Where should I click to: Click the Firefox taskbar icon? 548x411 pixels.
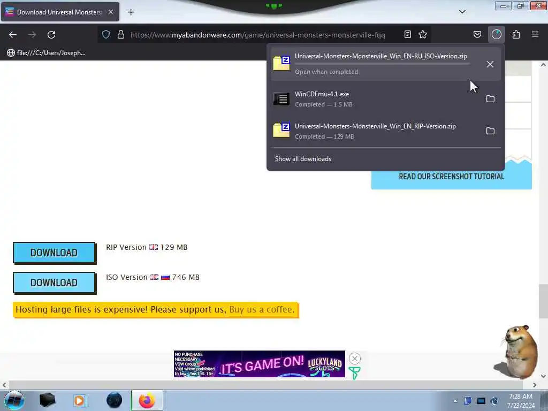[x=147, y=400]
